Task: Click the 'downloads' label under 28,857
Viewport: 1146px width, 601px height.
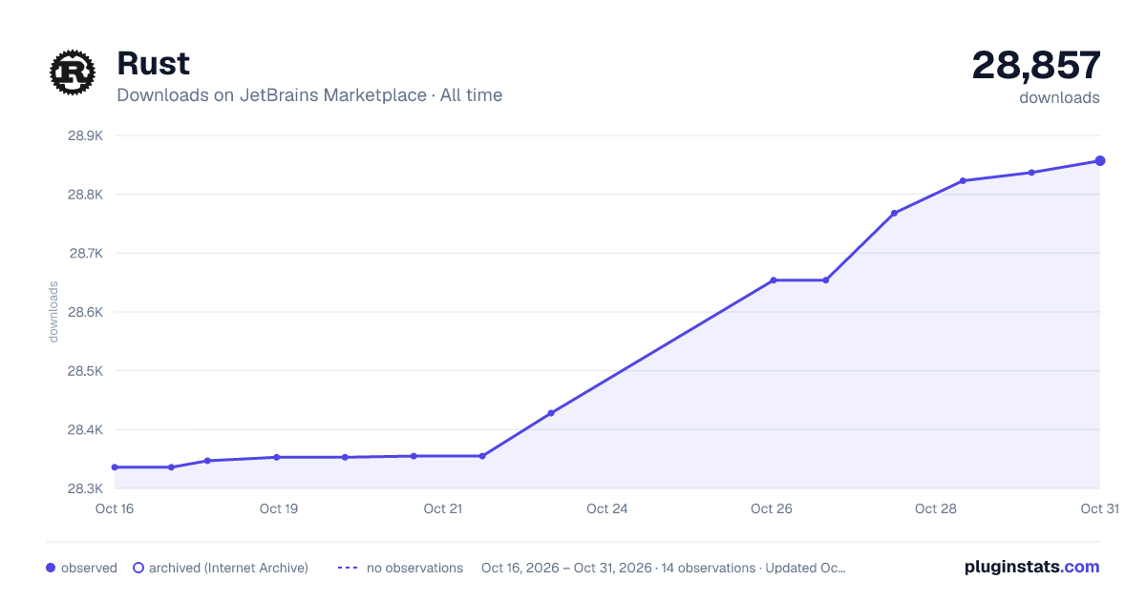Action: click(1059, 97)
